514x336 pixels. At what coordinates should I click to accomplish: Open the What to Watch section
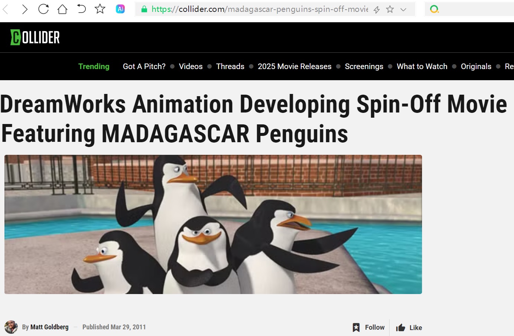tap(422, 66)
